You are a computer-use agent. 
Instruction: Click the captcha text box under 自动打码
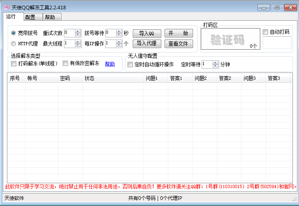tap(277, 42)
